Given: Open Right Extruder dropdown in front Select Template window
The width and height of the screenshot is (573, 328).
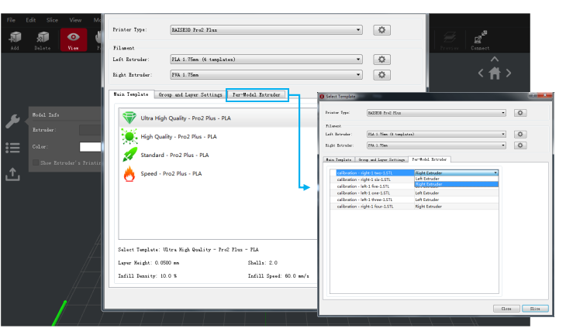Looking at the screenshot, I should click(x=437, y=145).
